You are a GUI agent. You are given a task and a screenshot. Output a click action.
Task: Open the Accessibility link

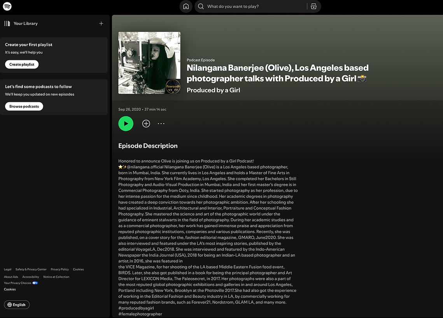pos(30,277)
